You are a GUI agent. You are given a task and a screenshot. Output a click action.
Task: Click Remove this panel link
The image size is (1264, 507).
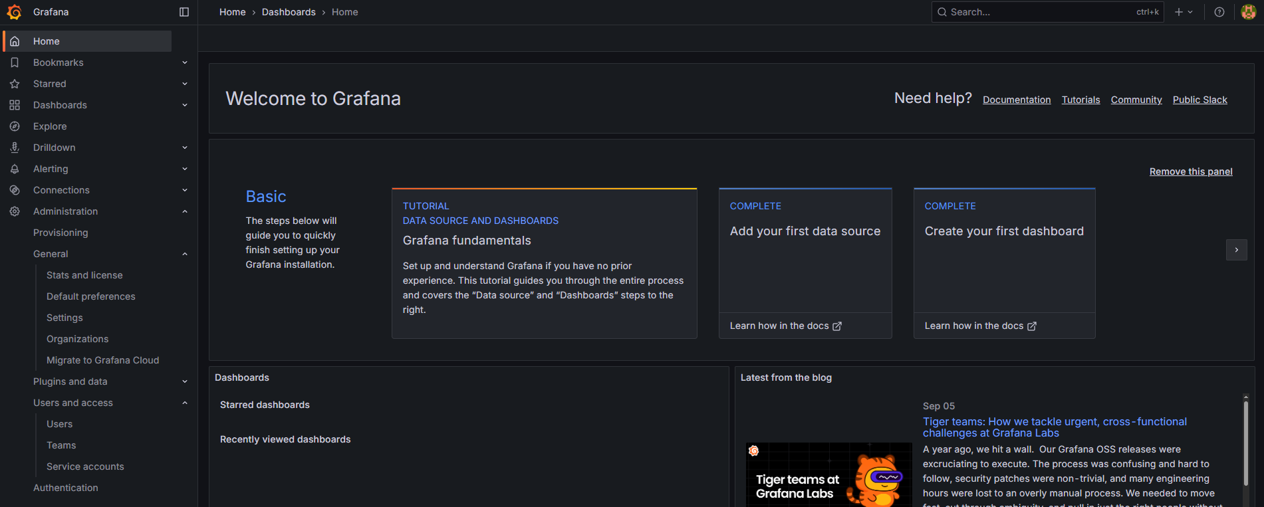click(x=1191, y=171)
